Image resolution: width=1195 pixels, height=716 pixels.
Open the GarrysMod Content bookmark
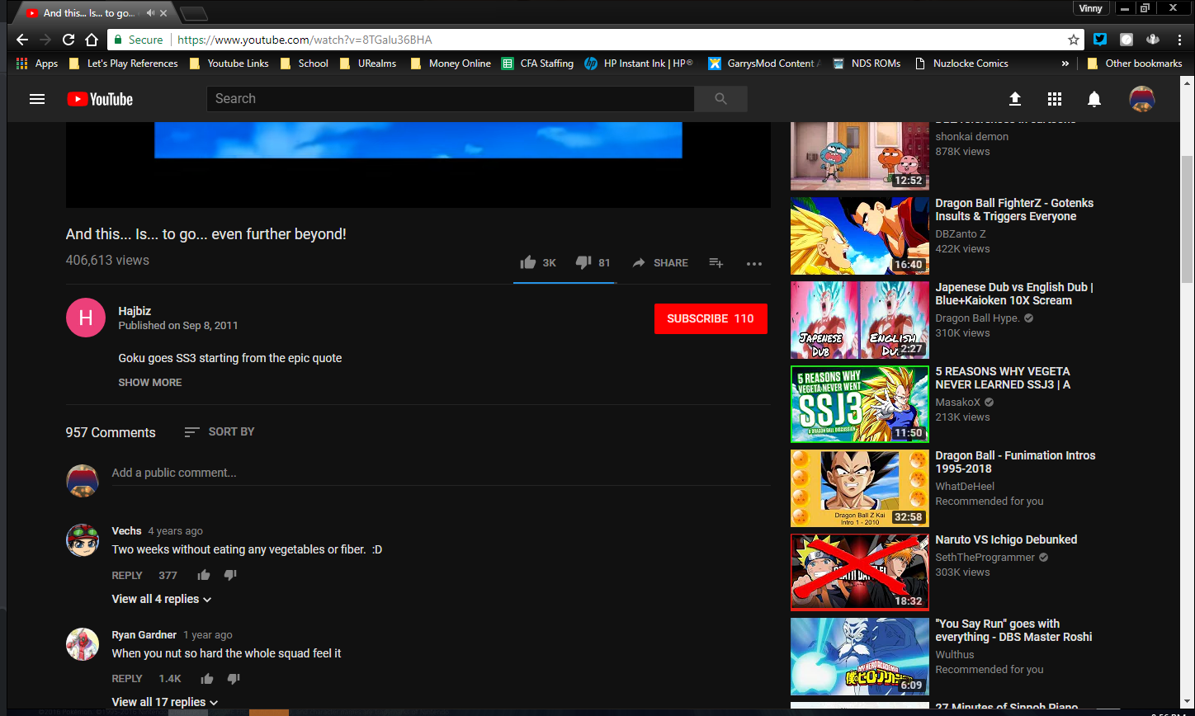coord(765,64)
